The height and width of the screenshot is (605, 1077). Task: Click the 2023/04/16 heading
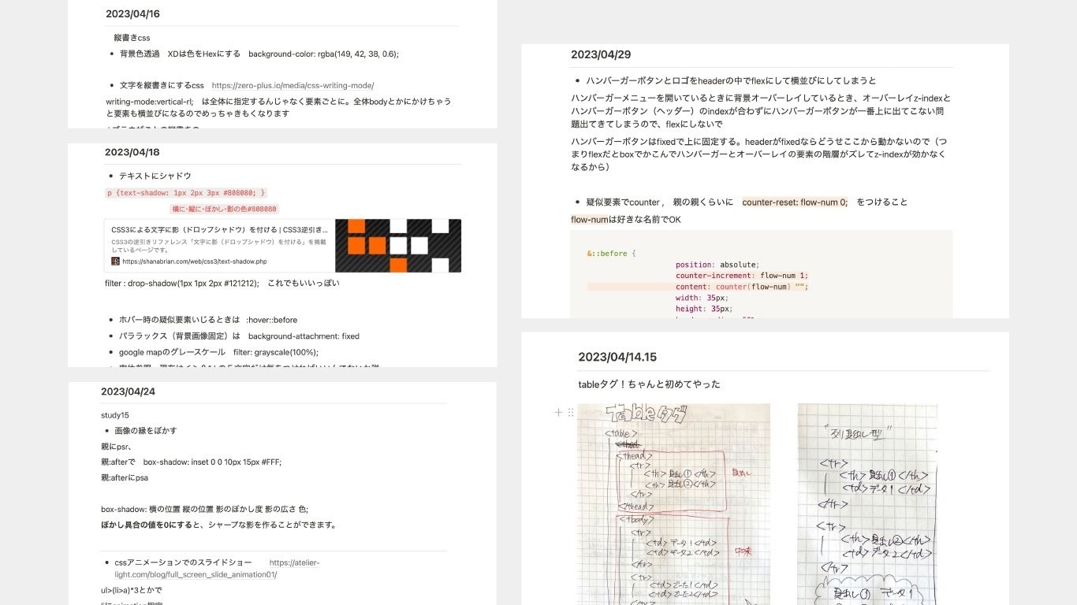(133, 13)
